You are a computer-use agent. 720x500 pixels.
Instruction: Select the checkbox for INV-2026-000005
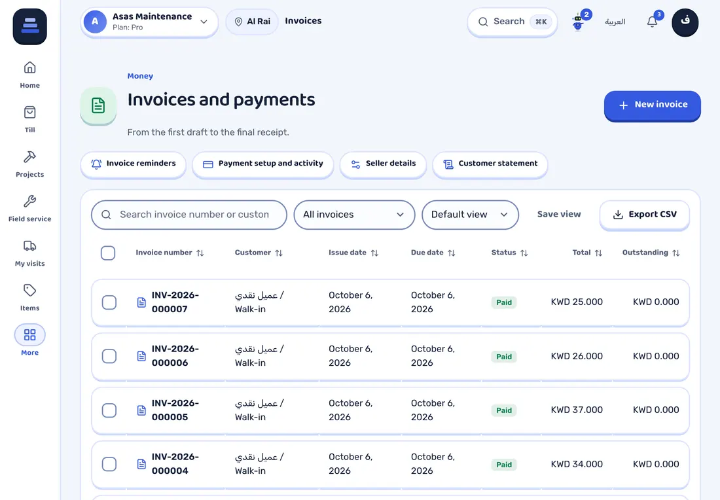pyautogui.click(x=109, y=410)
